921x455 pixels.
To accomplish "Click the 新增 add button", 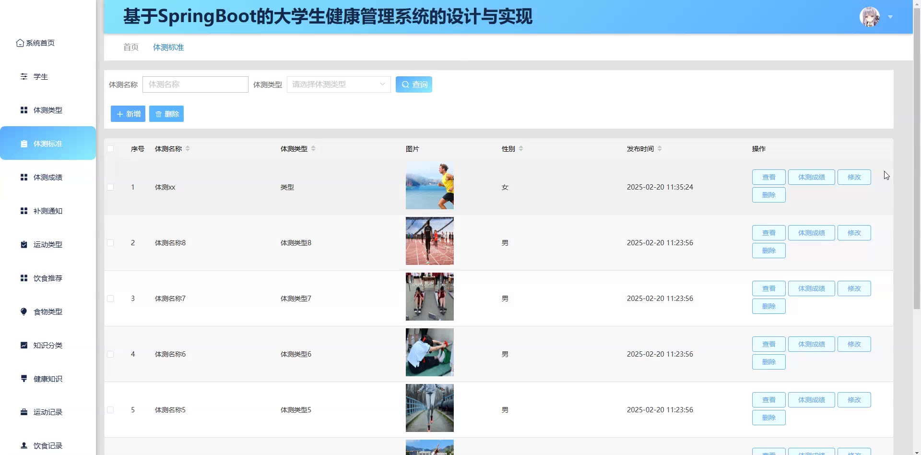I will 128,114.
